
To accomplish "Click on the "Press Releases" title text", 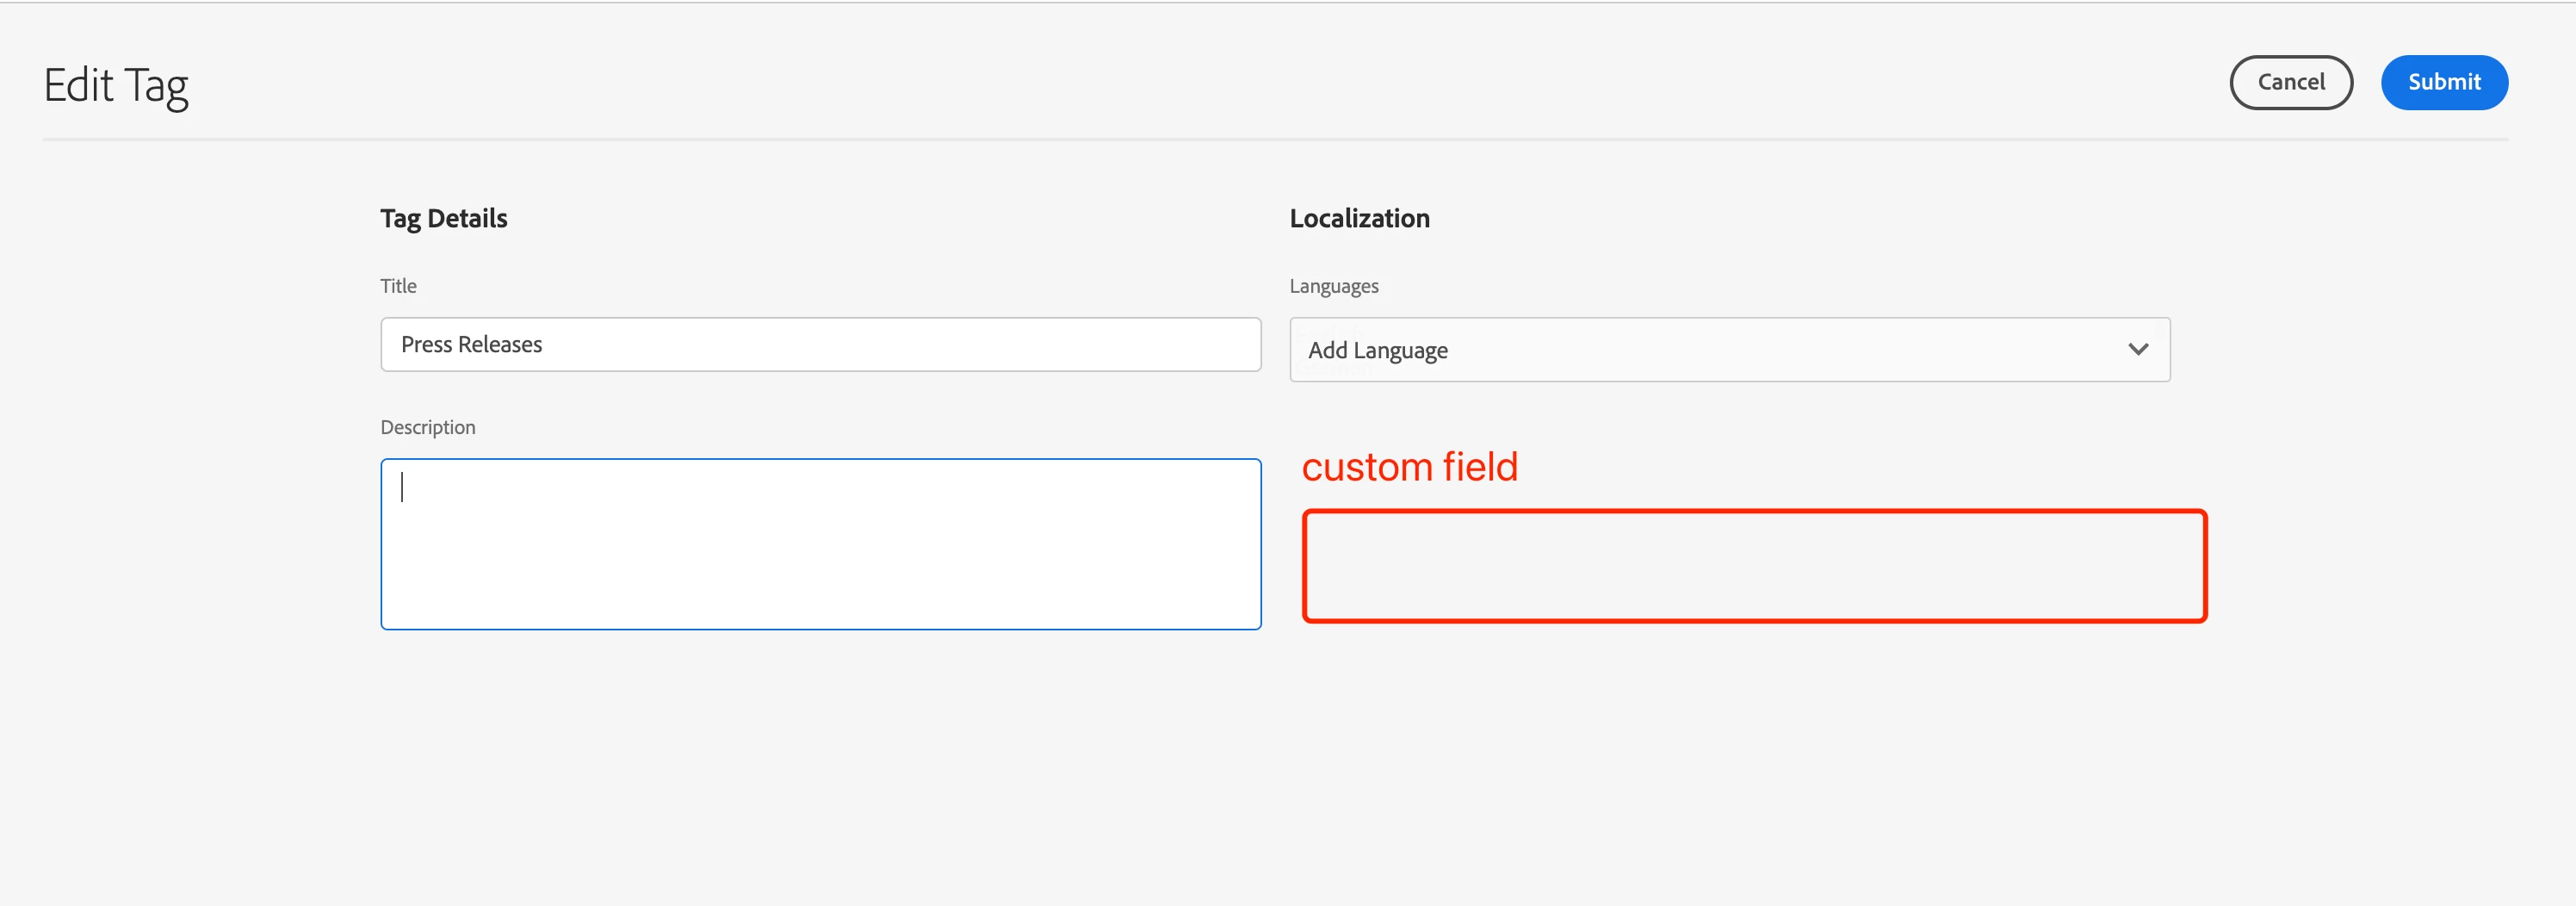I will pyautogui.click(x=471, y=344).
